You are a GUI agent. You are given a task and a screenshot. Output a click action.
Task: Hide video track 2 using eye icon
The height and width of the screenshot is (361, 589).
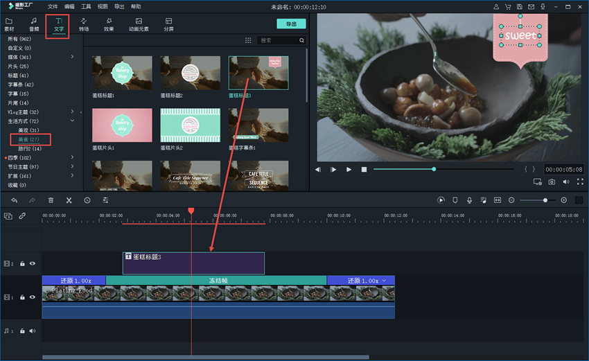32,263
